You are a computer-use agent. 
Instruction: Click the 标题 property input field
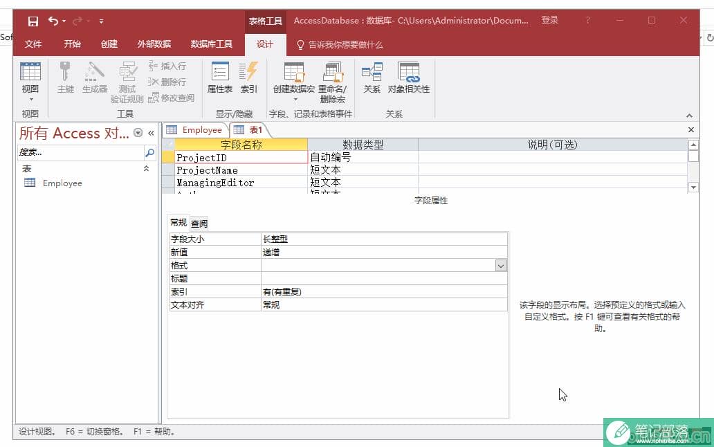click(384, 279)
